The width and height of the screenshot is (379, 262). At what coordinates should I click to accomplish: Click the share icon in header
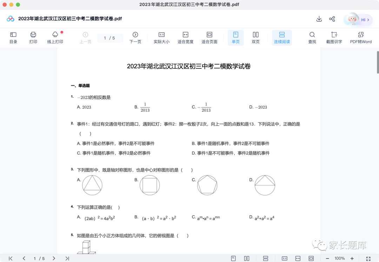point(332,19)
